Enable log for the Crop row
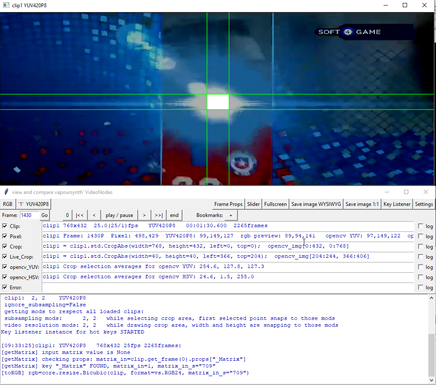The image size is (436, 385). 421,246
